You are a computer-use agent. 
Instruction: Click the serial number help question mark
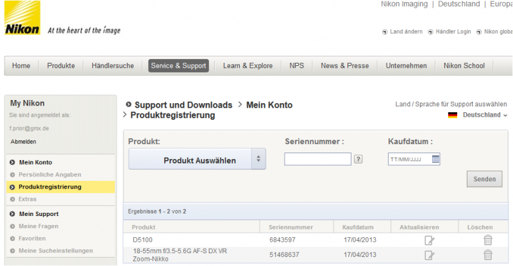tap(358, 160)
